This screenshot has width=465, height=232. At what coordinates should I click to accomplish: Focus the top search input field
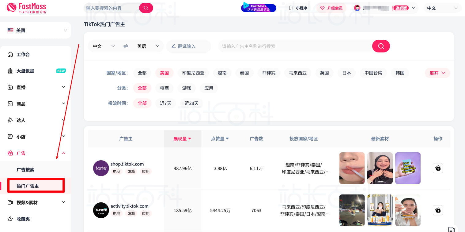tap(112, 8)
